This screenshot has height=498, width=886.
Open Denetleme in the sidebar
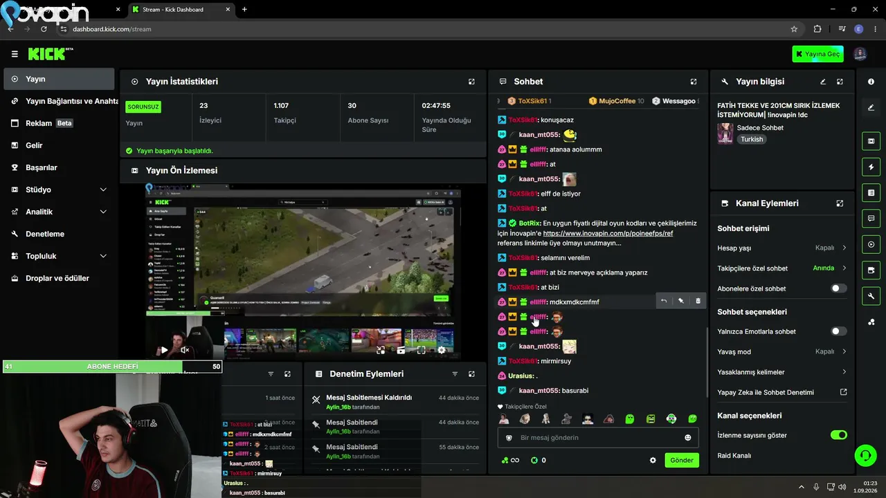pos(59,234)
